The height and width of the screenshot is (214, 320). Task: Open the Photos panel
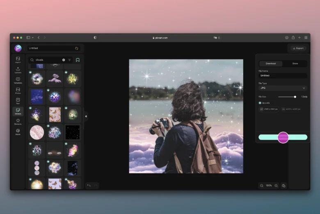coord(18,91)
